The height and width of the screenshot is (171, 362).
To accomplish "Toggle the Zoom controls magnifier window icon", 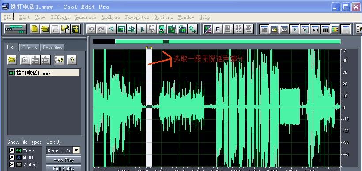I will (305, 29).
